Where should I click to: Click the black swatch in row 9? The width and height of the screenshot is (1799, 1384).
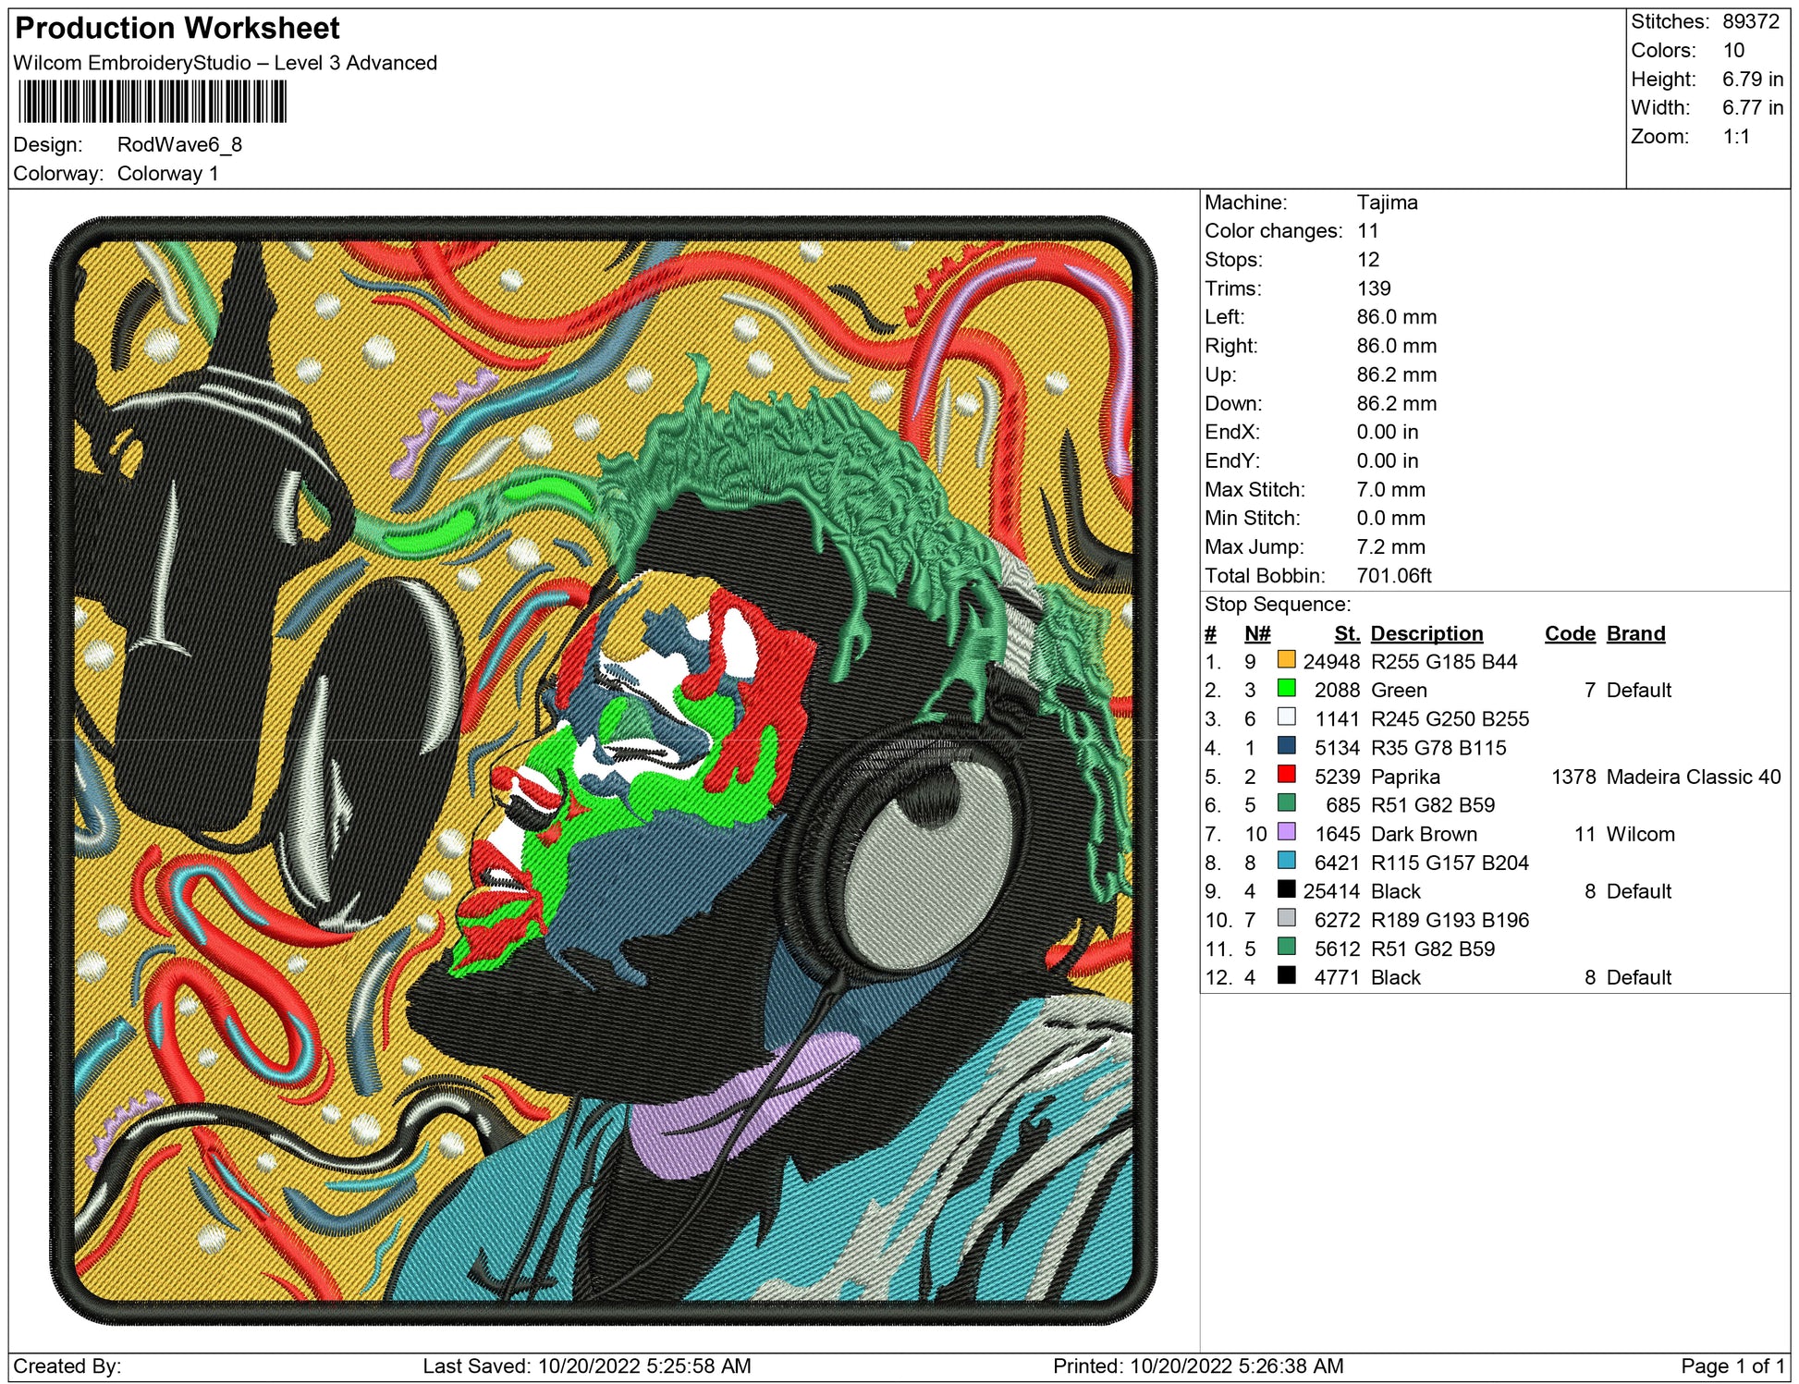click(x=1285, y=888)
